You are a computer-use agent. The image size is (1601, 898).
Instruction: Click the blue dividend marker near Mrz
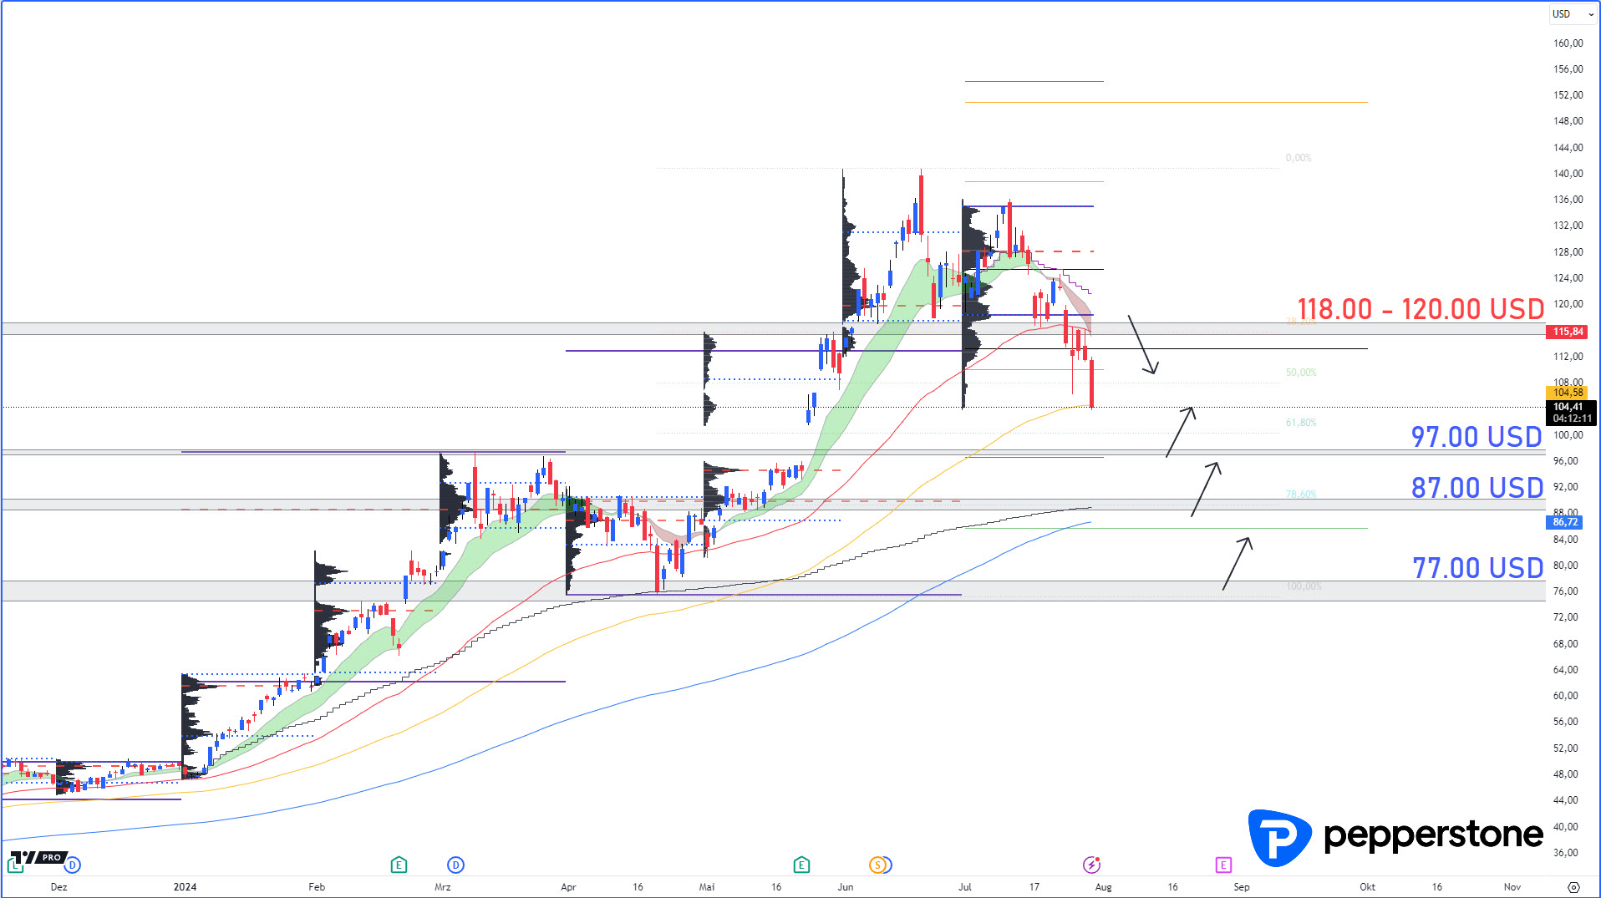click(x=455, y=865)
